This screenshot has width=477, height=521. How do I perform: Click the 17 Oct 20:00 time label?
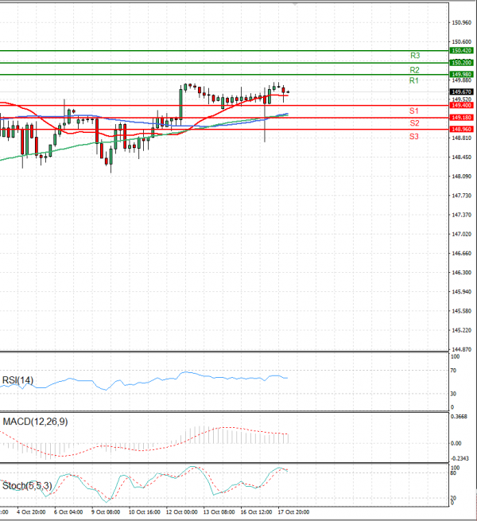293,512
